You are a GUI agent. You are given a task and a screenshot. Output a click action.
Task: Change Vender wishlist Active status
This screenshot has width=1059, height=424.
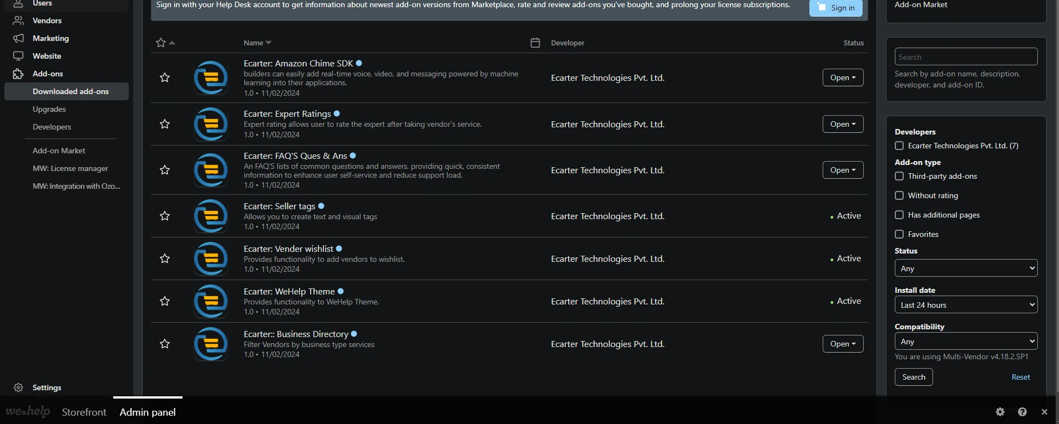(x=845, y=258)
